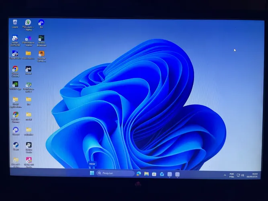Launch the Google Chrome desktop shortcut
This screenshot has width=268, height=201.
click(15, 72)
